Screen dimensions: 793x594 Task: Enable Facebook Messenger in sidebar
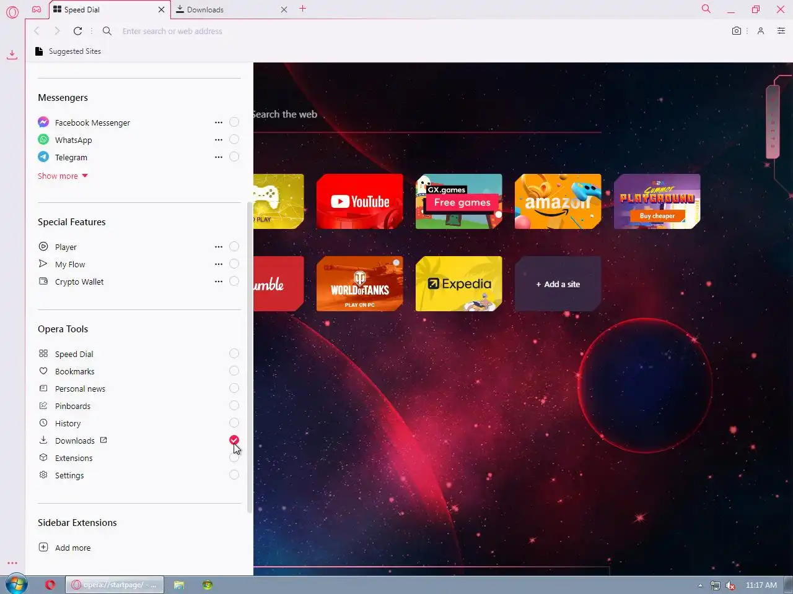(x=234, y=122)
